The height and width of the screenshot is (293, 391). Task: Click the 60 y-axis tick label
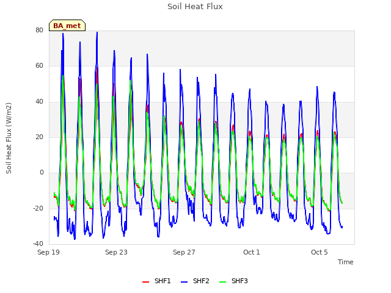[39, 66]
